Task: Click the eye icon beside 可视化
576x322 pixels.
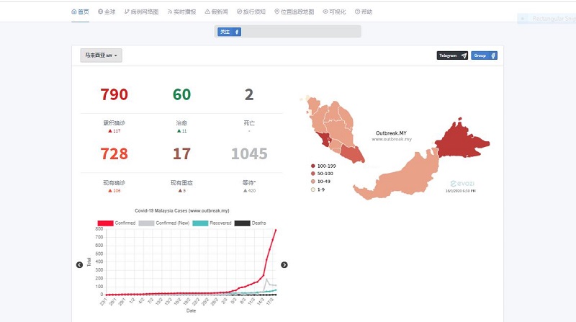Action: 325,12
